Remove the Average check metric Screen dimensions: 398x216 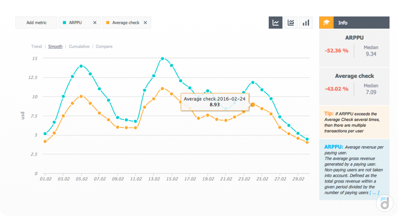(x=145, y=23)
